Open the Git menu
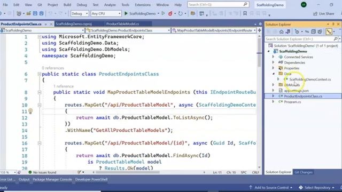This screenshot has width=342, height=192. (x=40, y=5)
